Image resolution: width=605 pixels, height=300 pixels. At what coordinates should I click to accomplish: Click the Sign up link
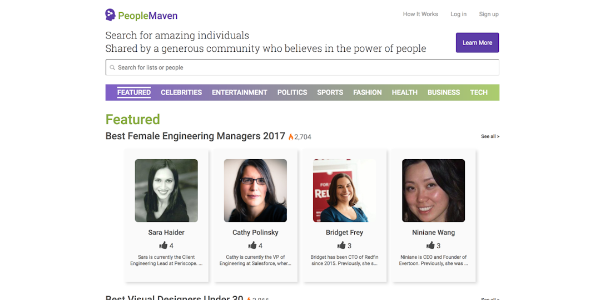pos(489,14)
